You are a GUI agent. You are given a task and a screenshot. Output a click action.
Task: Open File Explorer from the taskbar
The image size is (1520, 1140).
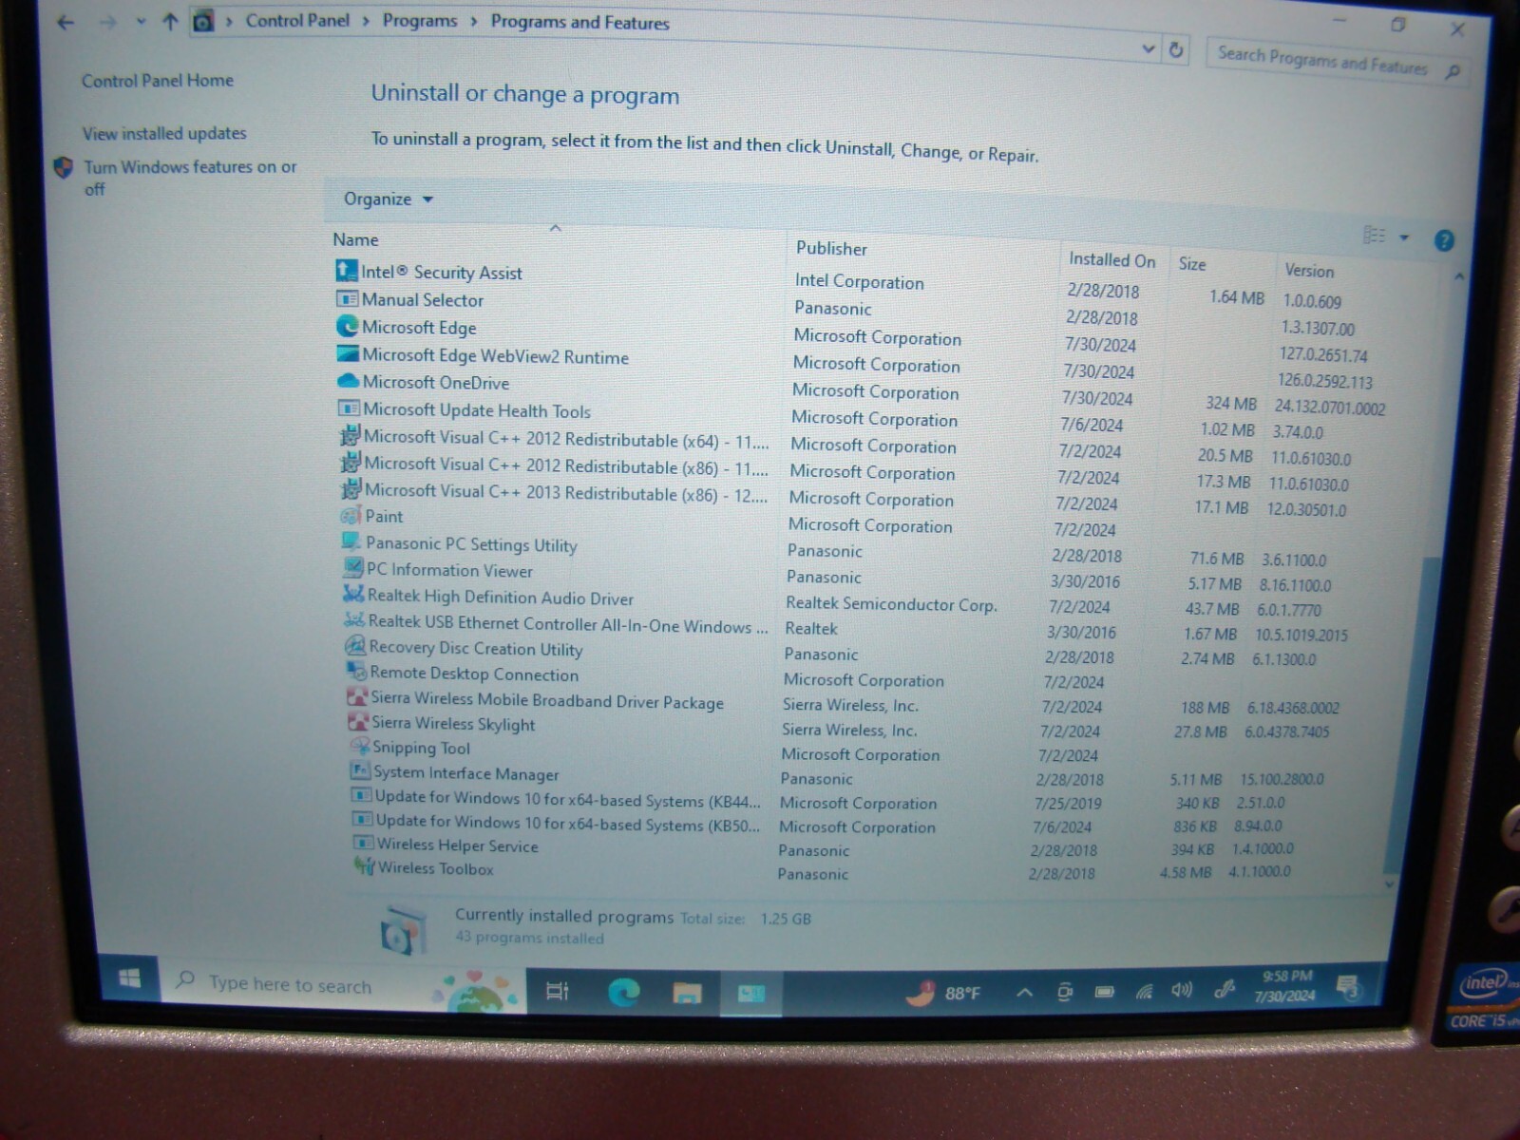(x=687, y=994)
